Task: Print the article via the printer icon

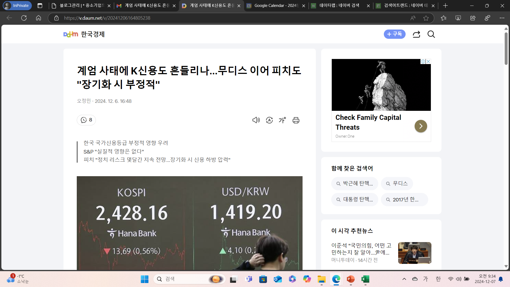Action: point(296,120)
